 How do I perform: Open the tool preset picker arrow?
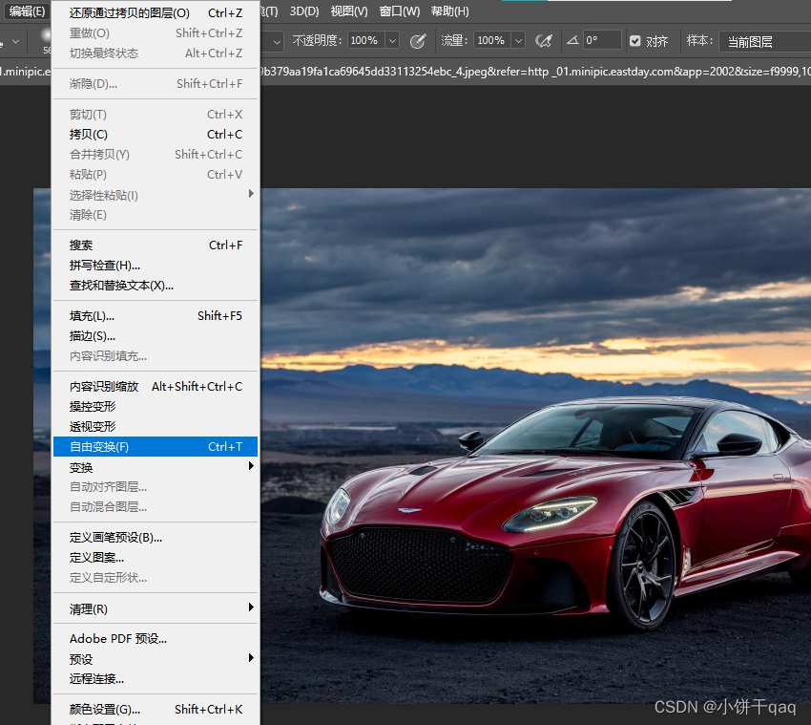(x=16, y=41)
